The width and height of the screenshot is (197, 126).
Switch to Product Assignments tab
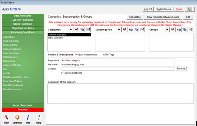point(86,55)
